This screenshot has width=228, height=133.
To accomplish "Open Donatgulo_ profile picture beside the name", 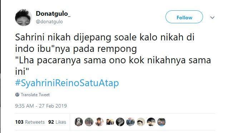I will click(24, 18).
